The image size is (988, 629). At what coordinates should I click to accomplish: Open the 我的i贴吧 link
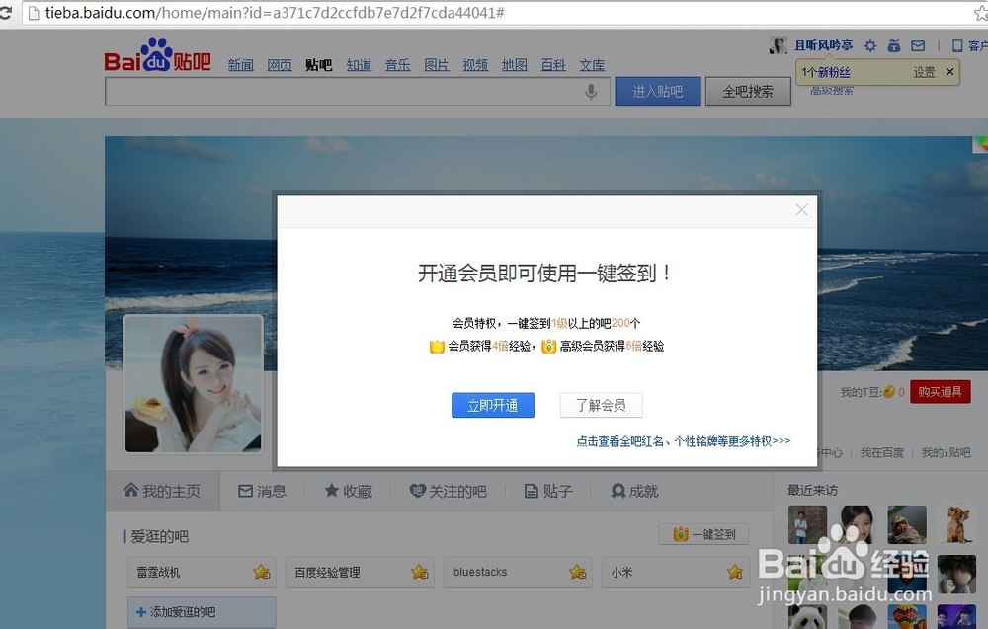[946, 452]
